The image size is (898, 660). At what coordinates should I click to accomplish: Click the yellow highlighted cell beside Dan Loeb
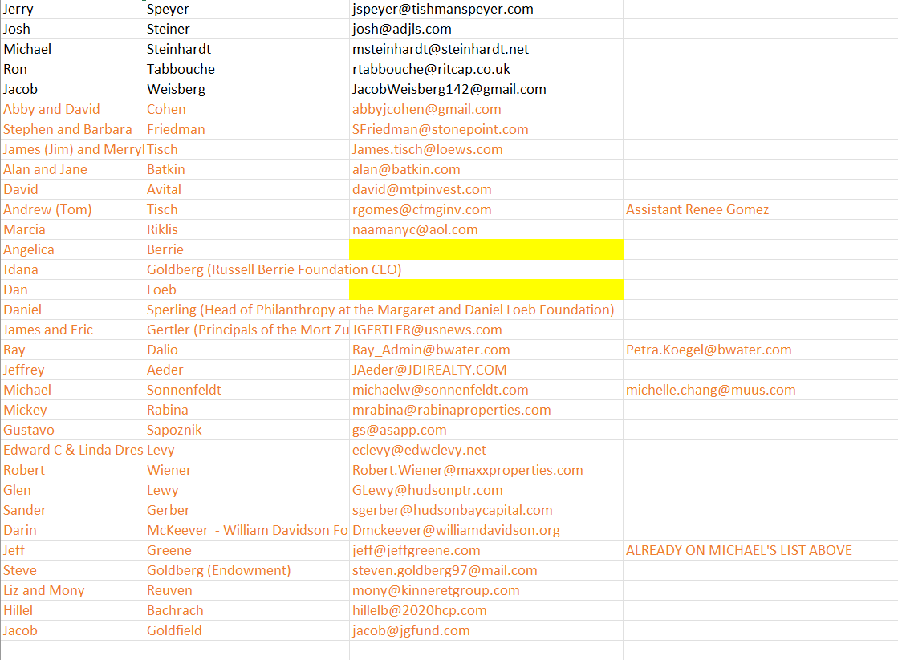point(486,290)
